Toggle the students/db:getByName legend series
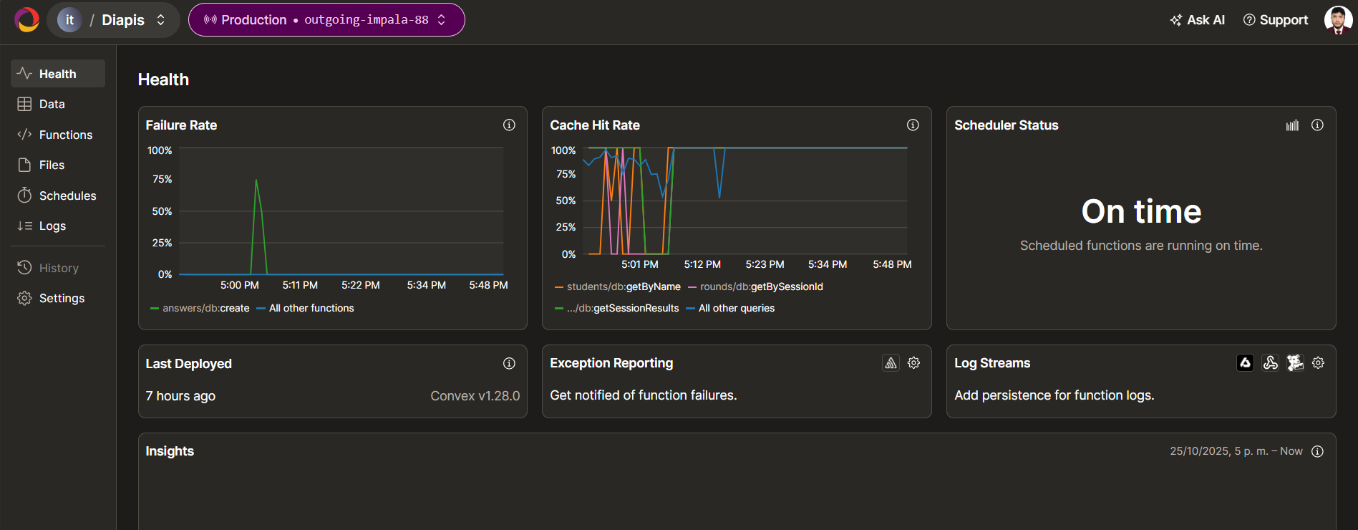This screenshot has width=1358, height=530. 618,286
